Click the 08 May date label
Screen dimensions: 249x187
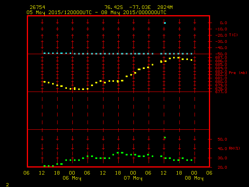(x=194, y=178)
